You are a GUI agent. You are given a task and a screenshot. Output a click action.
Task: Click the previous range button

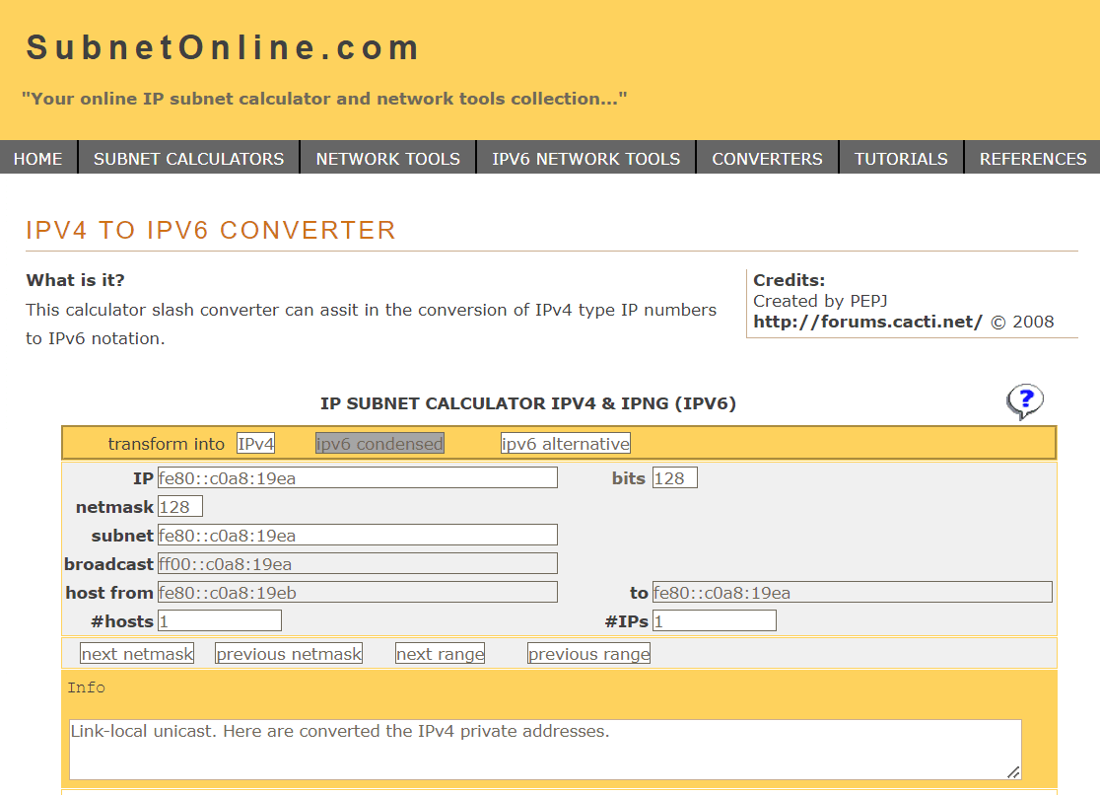(x=588, y=654)
